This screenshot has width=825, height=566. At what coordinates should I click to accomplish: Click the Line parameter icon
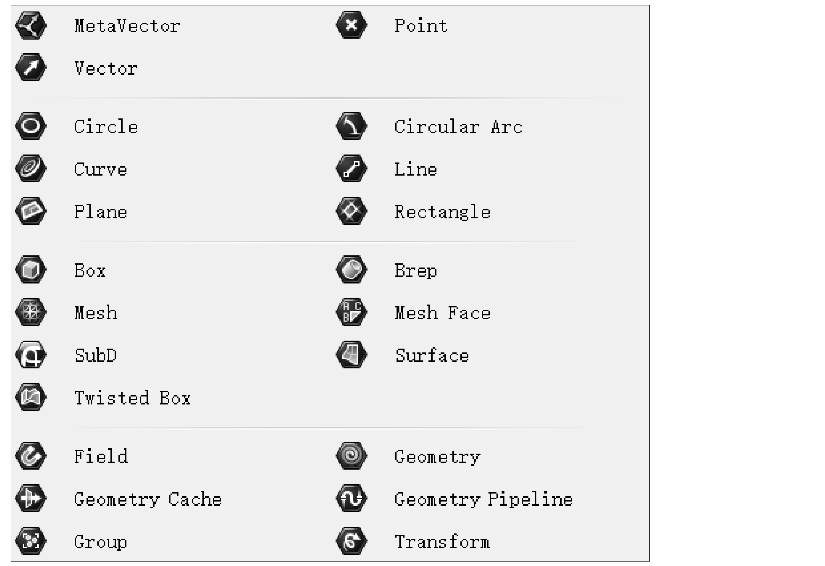click(x=352, y=169)
